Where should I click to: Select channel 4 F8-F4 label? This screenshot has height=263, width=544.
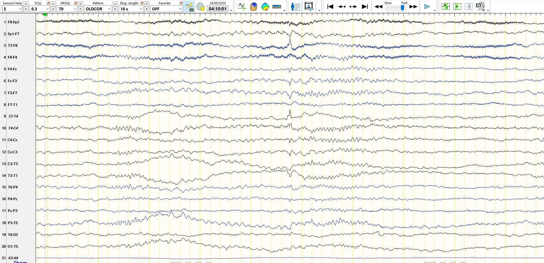(x=12, y=57)
